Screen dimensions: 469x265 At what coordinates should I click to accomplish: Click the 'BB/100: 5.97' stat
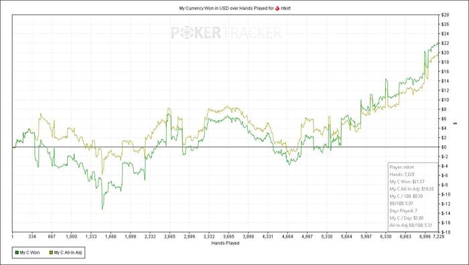point(401,203)
